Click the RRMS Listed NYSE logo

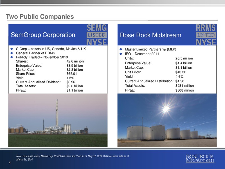[206, 35]
